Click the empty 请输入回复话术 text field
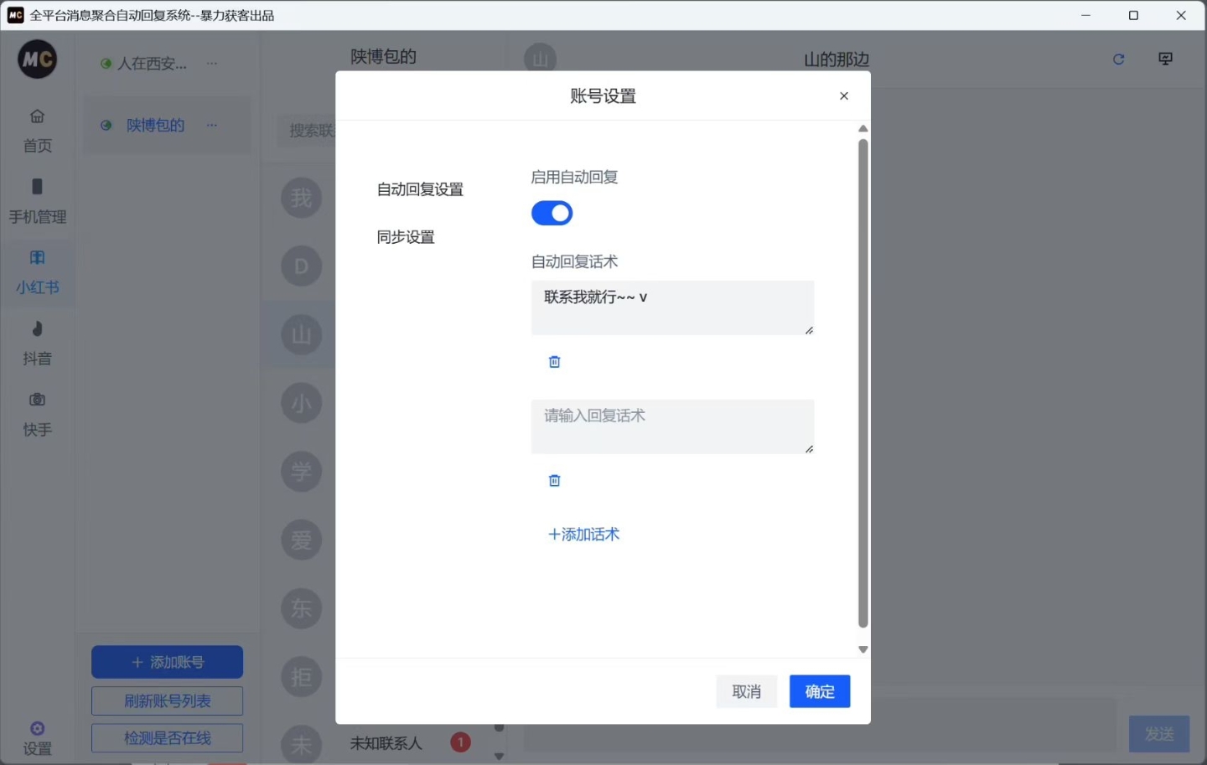The height and width of the screenshot is (765, 1207). [x=672, y=426]
